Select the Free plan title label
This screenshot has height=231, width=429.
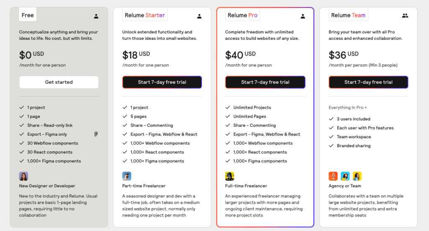(28, 15)
